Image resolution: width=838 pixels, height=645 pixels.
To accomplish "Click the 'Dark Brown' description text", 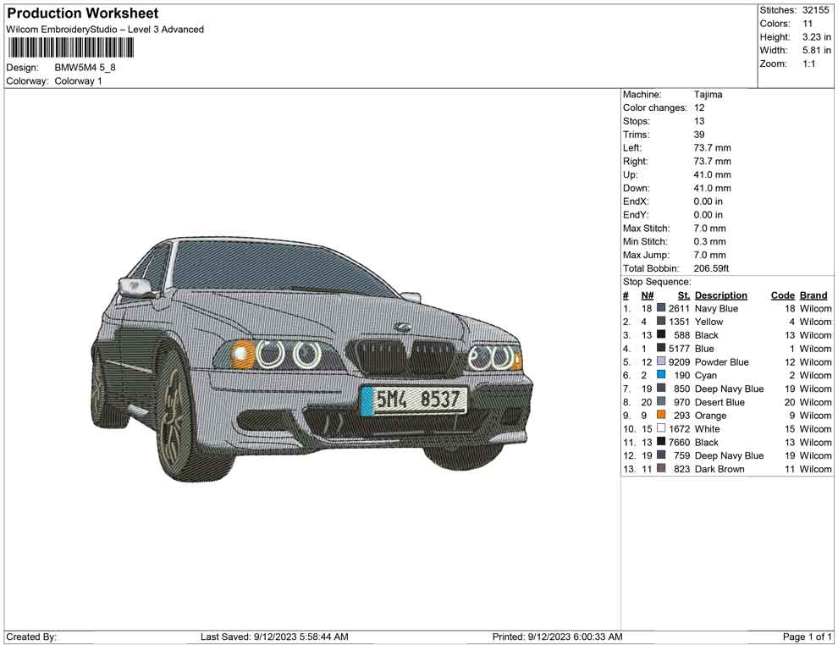I will 719,469.
